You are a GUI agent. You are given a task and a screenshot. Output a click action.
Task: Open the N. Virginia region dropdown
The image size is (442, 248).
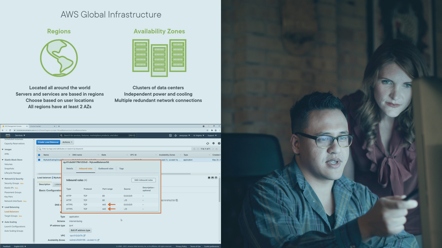click(x=199, y=135)
